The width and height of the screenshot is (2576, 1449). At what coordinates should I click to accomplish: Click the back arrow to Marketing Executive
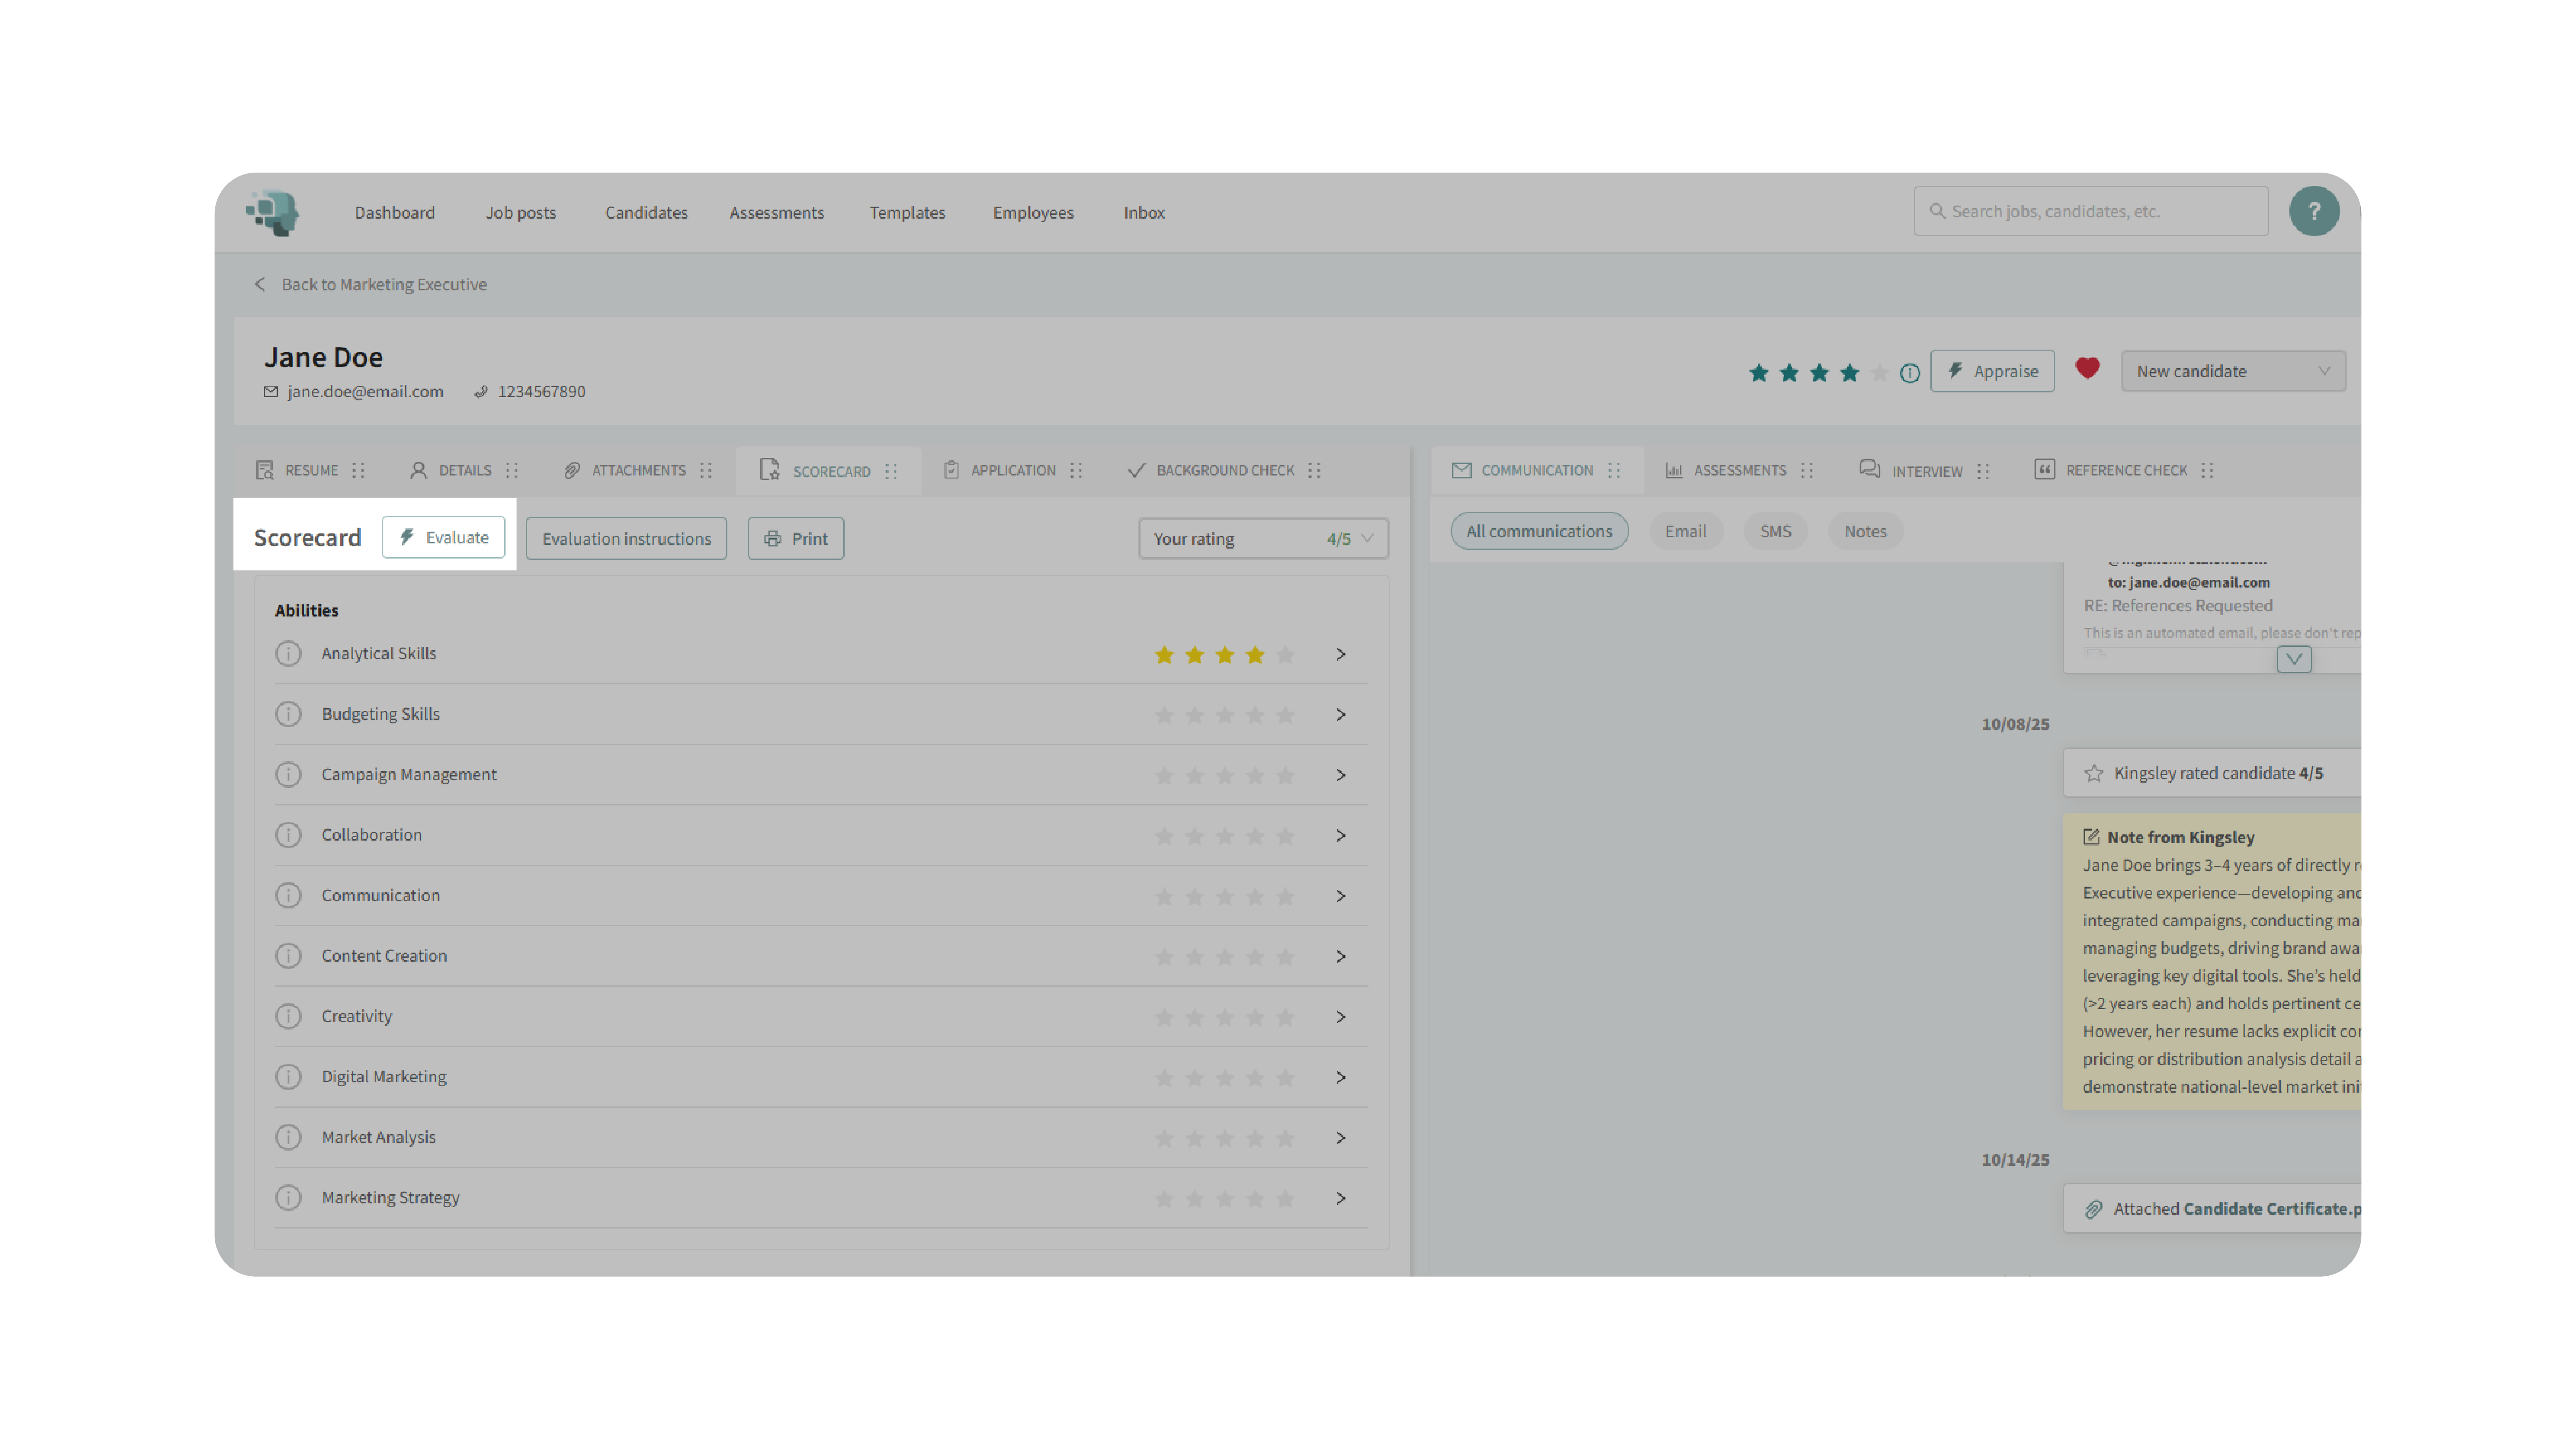point(260,284)
